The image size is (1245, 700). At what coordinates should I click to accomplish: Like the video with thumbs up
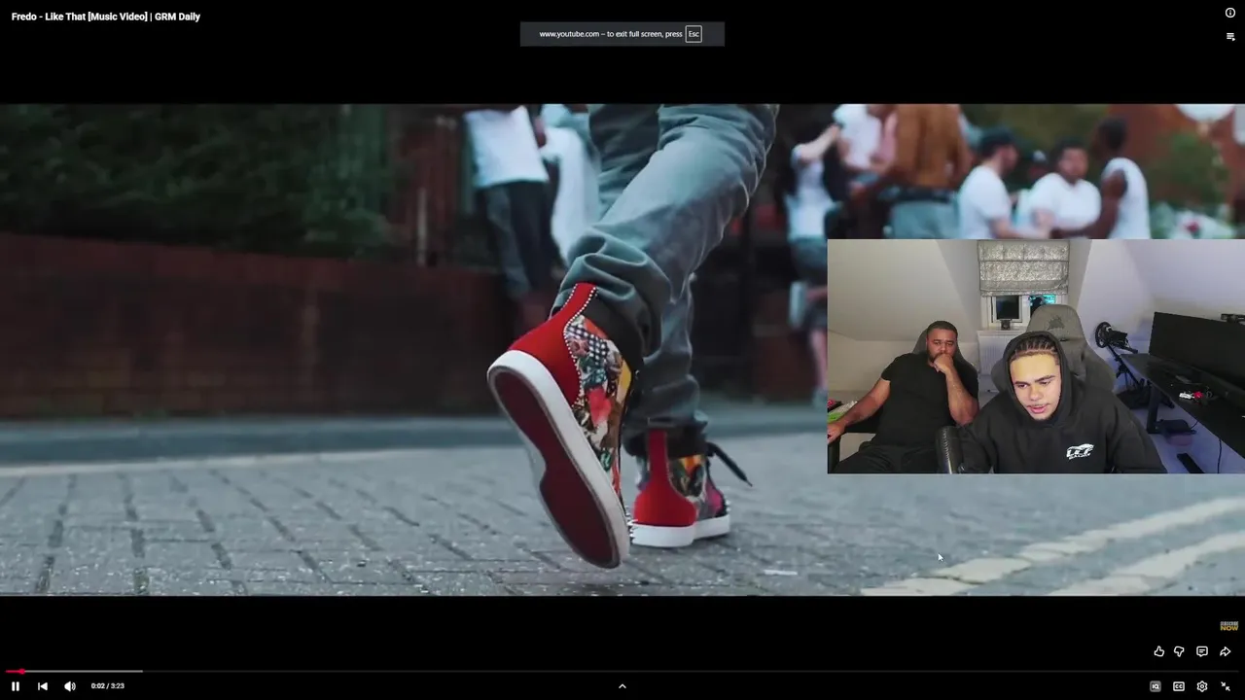pos(1158,651)
